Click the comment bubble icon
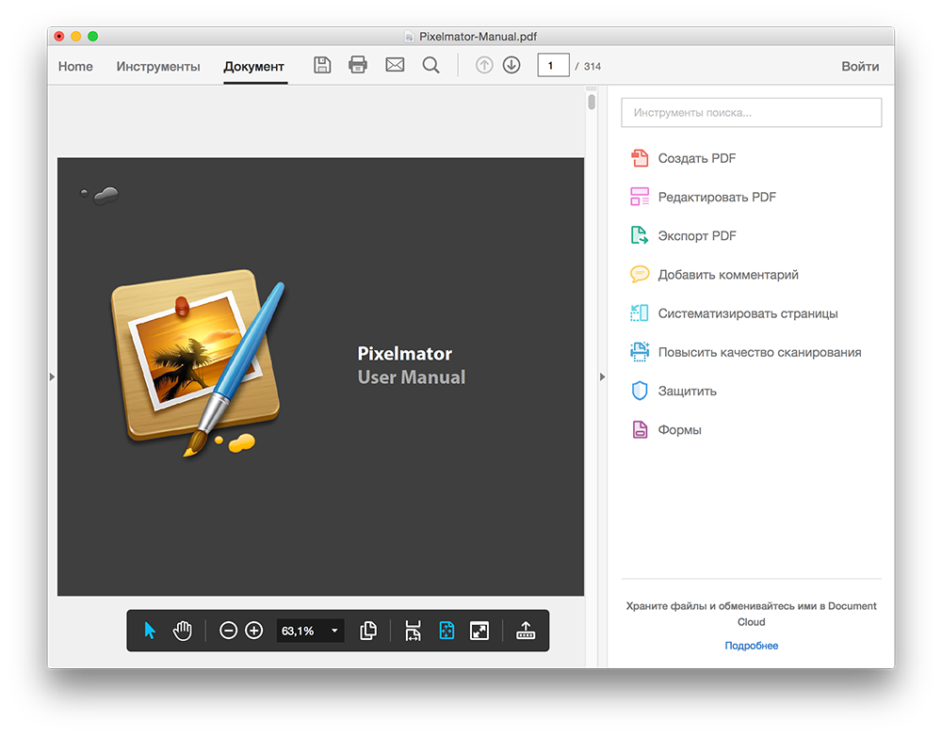Viewport: 942px width, 736px height. 640,274
